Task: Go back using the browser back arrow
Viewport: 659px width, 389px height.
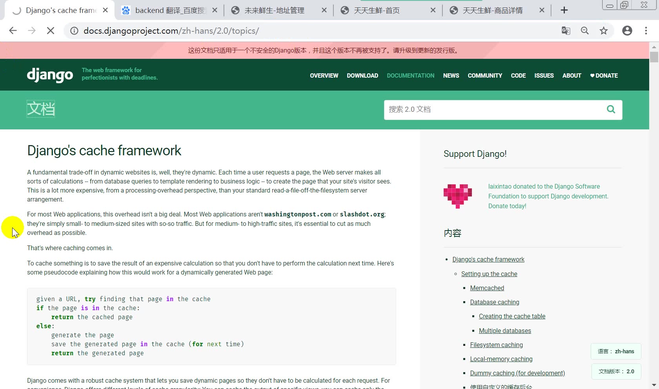Action: coord(13,31)
